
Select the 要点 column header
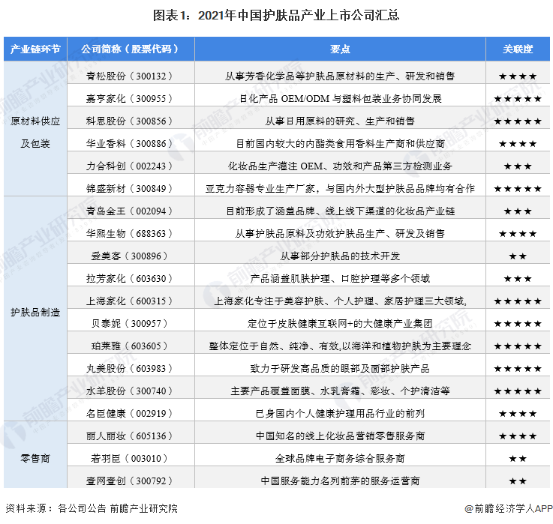340,49
